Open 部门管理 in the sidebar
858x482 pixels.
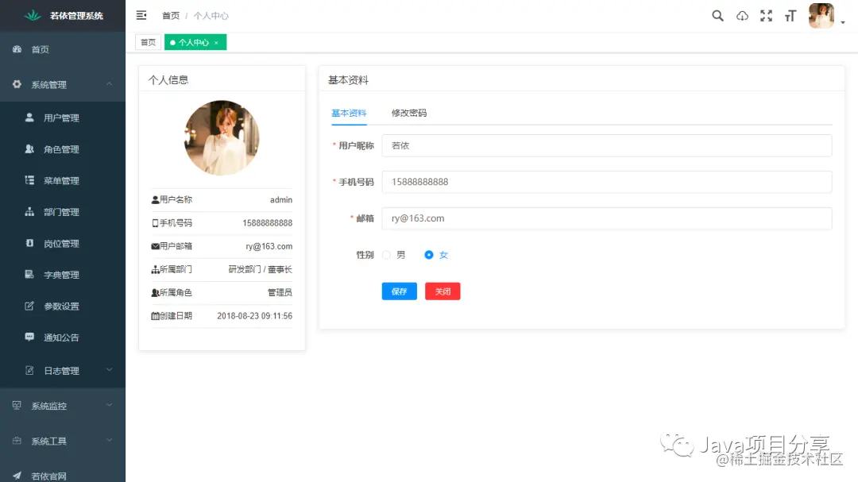[x=63, y=212]
